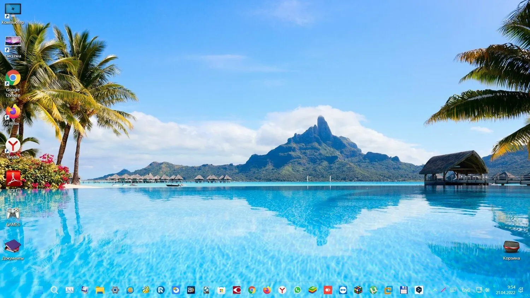Expand hidden system tray icons chevron
Screen dimensions: 530x298
click(x=435, y=290)
